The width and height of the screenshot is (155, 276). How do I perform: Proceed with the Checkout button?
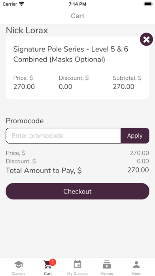click(77, 191)
